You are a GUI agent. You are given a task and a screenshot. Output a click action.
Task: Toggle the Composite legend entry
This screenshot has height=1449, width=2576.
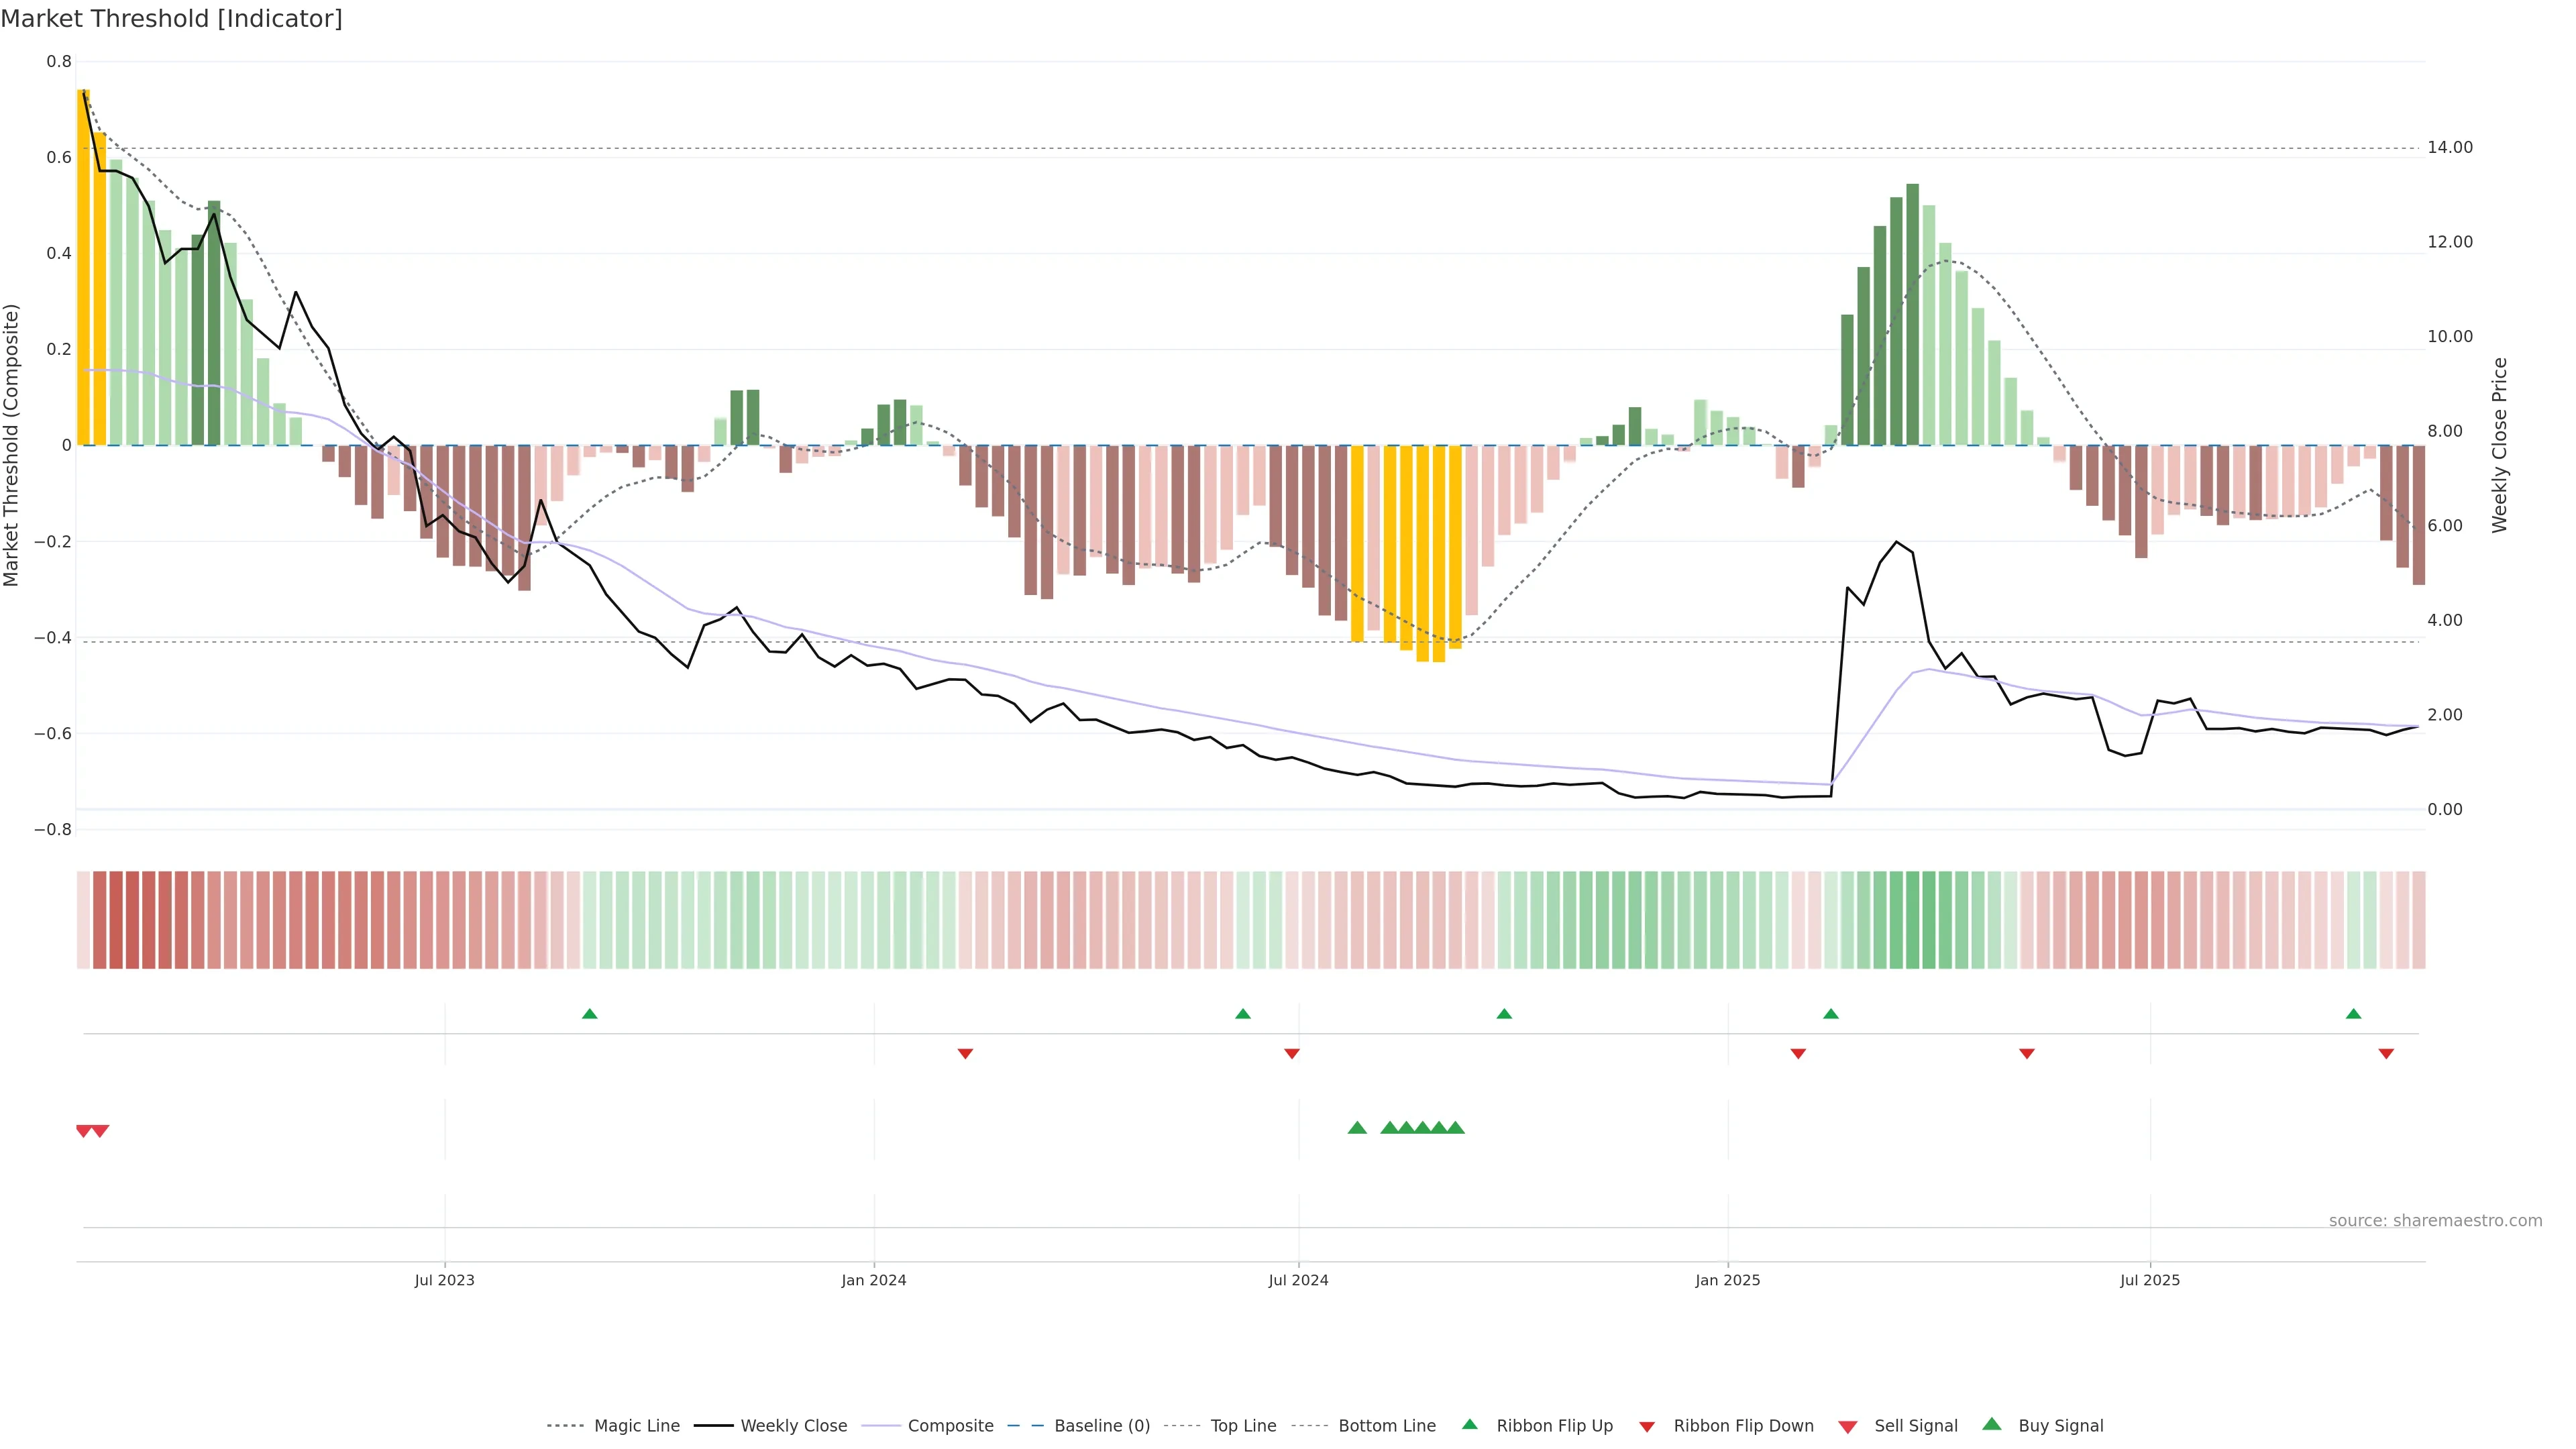(950, 1426)
